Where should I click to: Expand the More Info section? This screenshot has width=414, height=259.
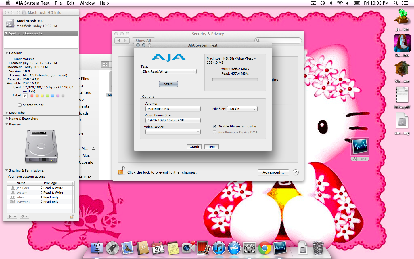pyautogui.click(x=7, y=113)
